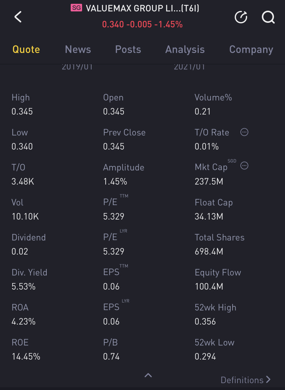This screenshot has height=390, width=285.
Task: Open the search magnifier icon
Action: point(268,17)
